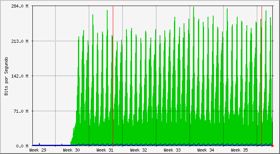Image resolution: width=280 pixels, height=154 pixels.
Task: Click the small blue spike above Week 29
Action: click(39, 144)
